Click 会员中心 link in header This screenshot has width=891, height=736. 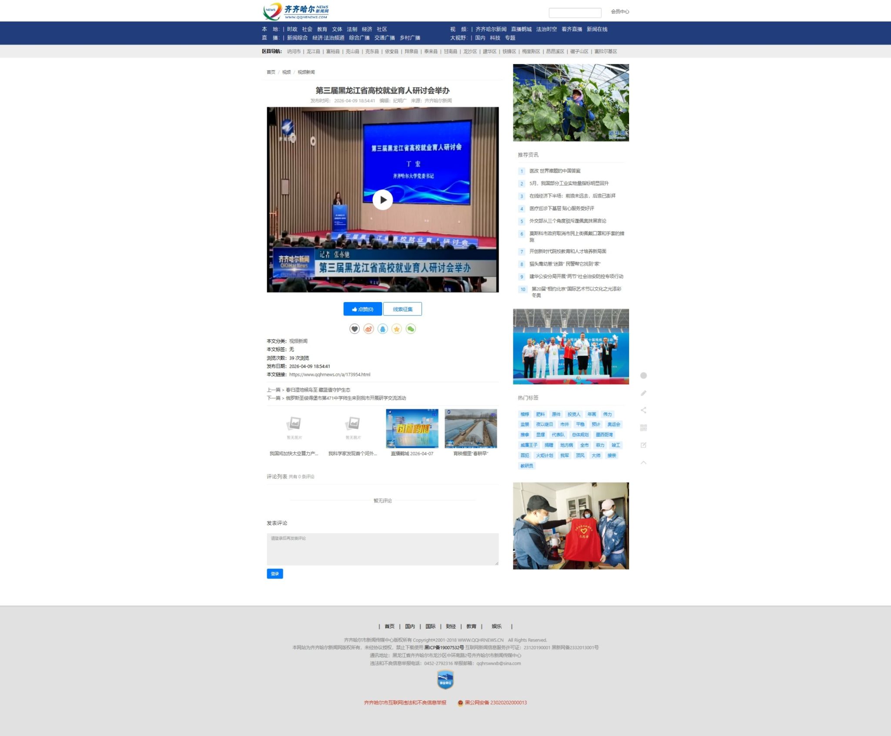[x=620, y=12]
